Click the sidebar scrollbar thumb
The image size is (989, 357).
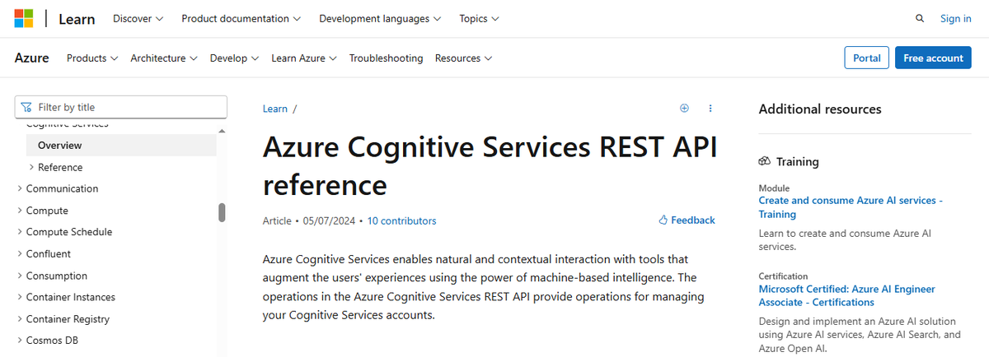click(222, 212)
